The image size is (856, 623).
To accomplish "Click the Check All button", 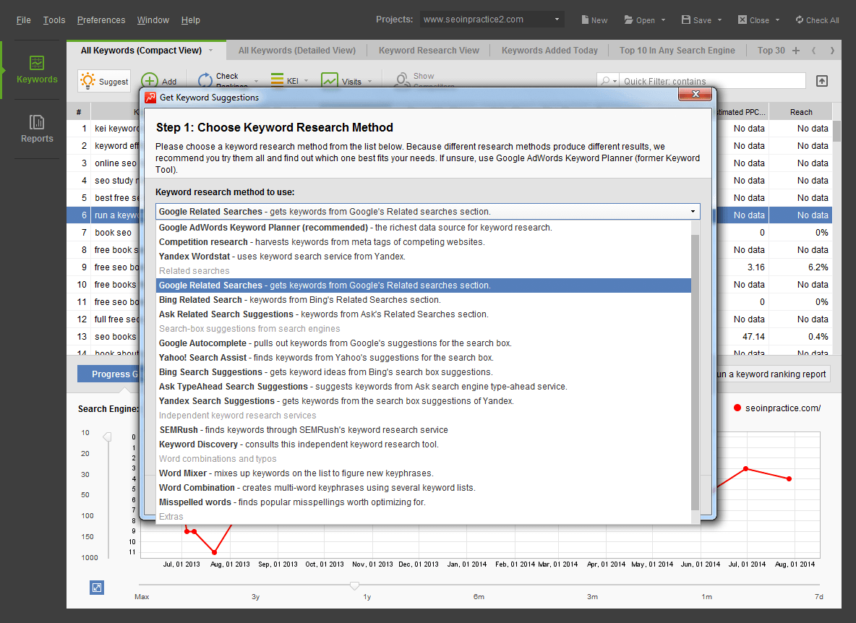I will coord(817,20).
